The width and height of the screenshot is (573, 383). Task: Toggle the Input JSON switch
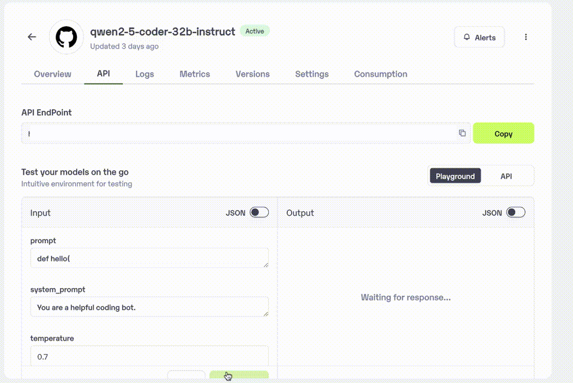point(259,213)
